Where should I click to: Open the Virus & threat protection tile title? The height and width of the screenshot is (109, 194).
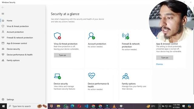65,44
